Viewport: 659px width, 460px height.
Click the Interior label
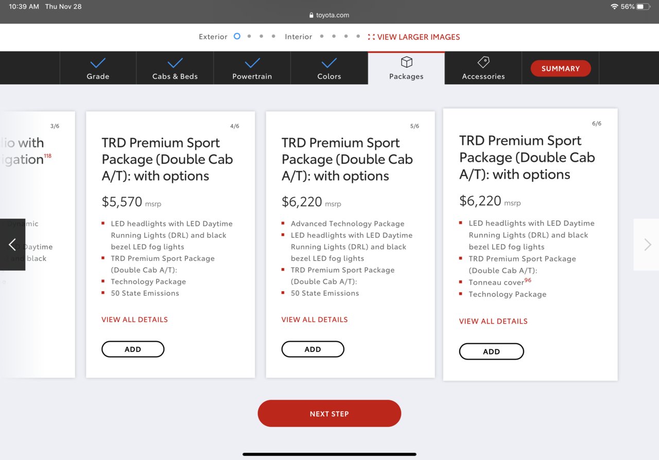[299, 37]
